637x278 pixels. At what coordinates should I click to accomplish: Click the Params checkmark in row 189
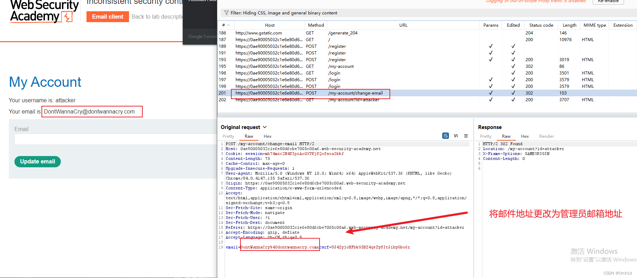click(491, 46)
